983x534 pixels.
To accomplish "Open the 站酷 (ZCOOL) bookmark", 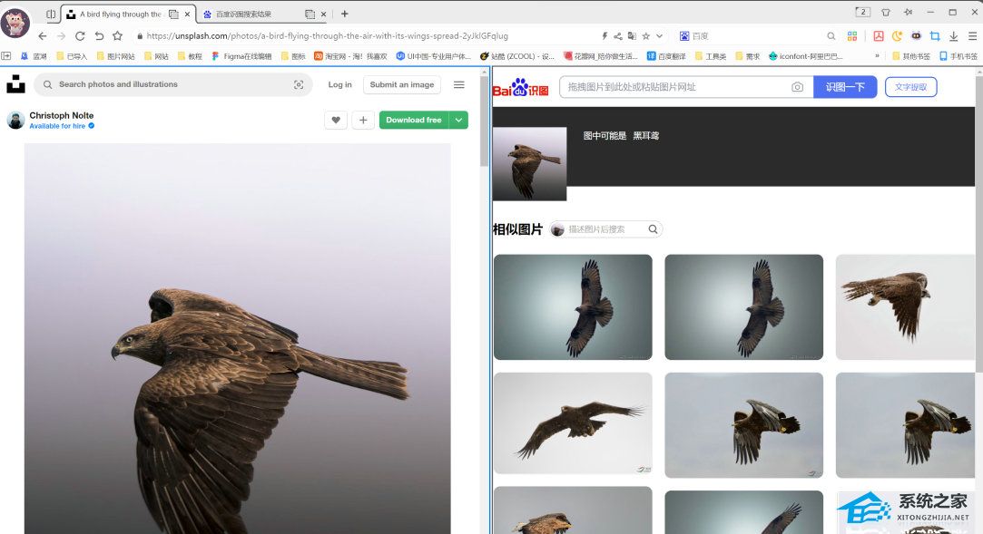I will (517, 56).
